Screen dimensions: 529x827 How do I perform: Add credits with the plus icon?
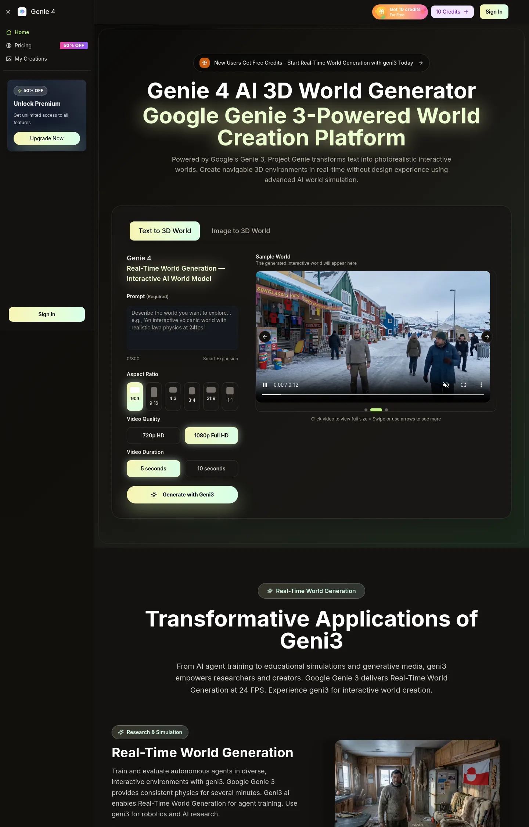(466, 12)
